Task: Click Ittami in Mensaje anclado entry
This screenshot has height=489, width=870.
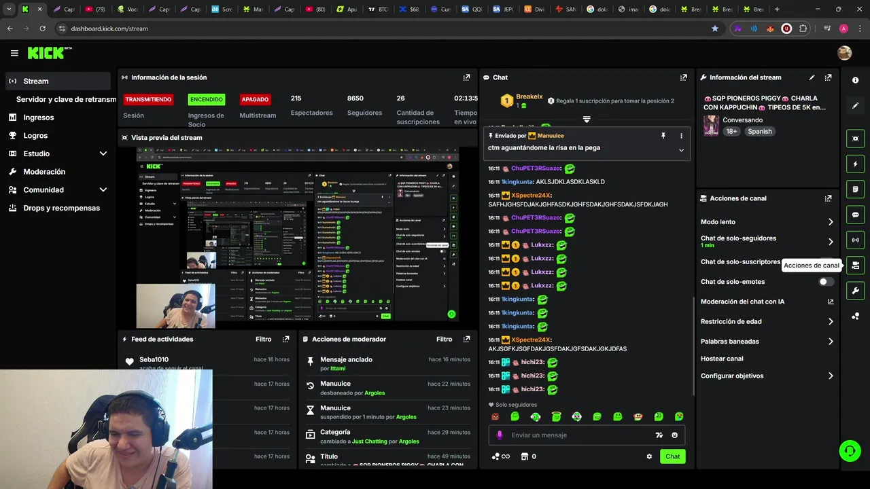Action: 337,368
